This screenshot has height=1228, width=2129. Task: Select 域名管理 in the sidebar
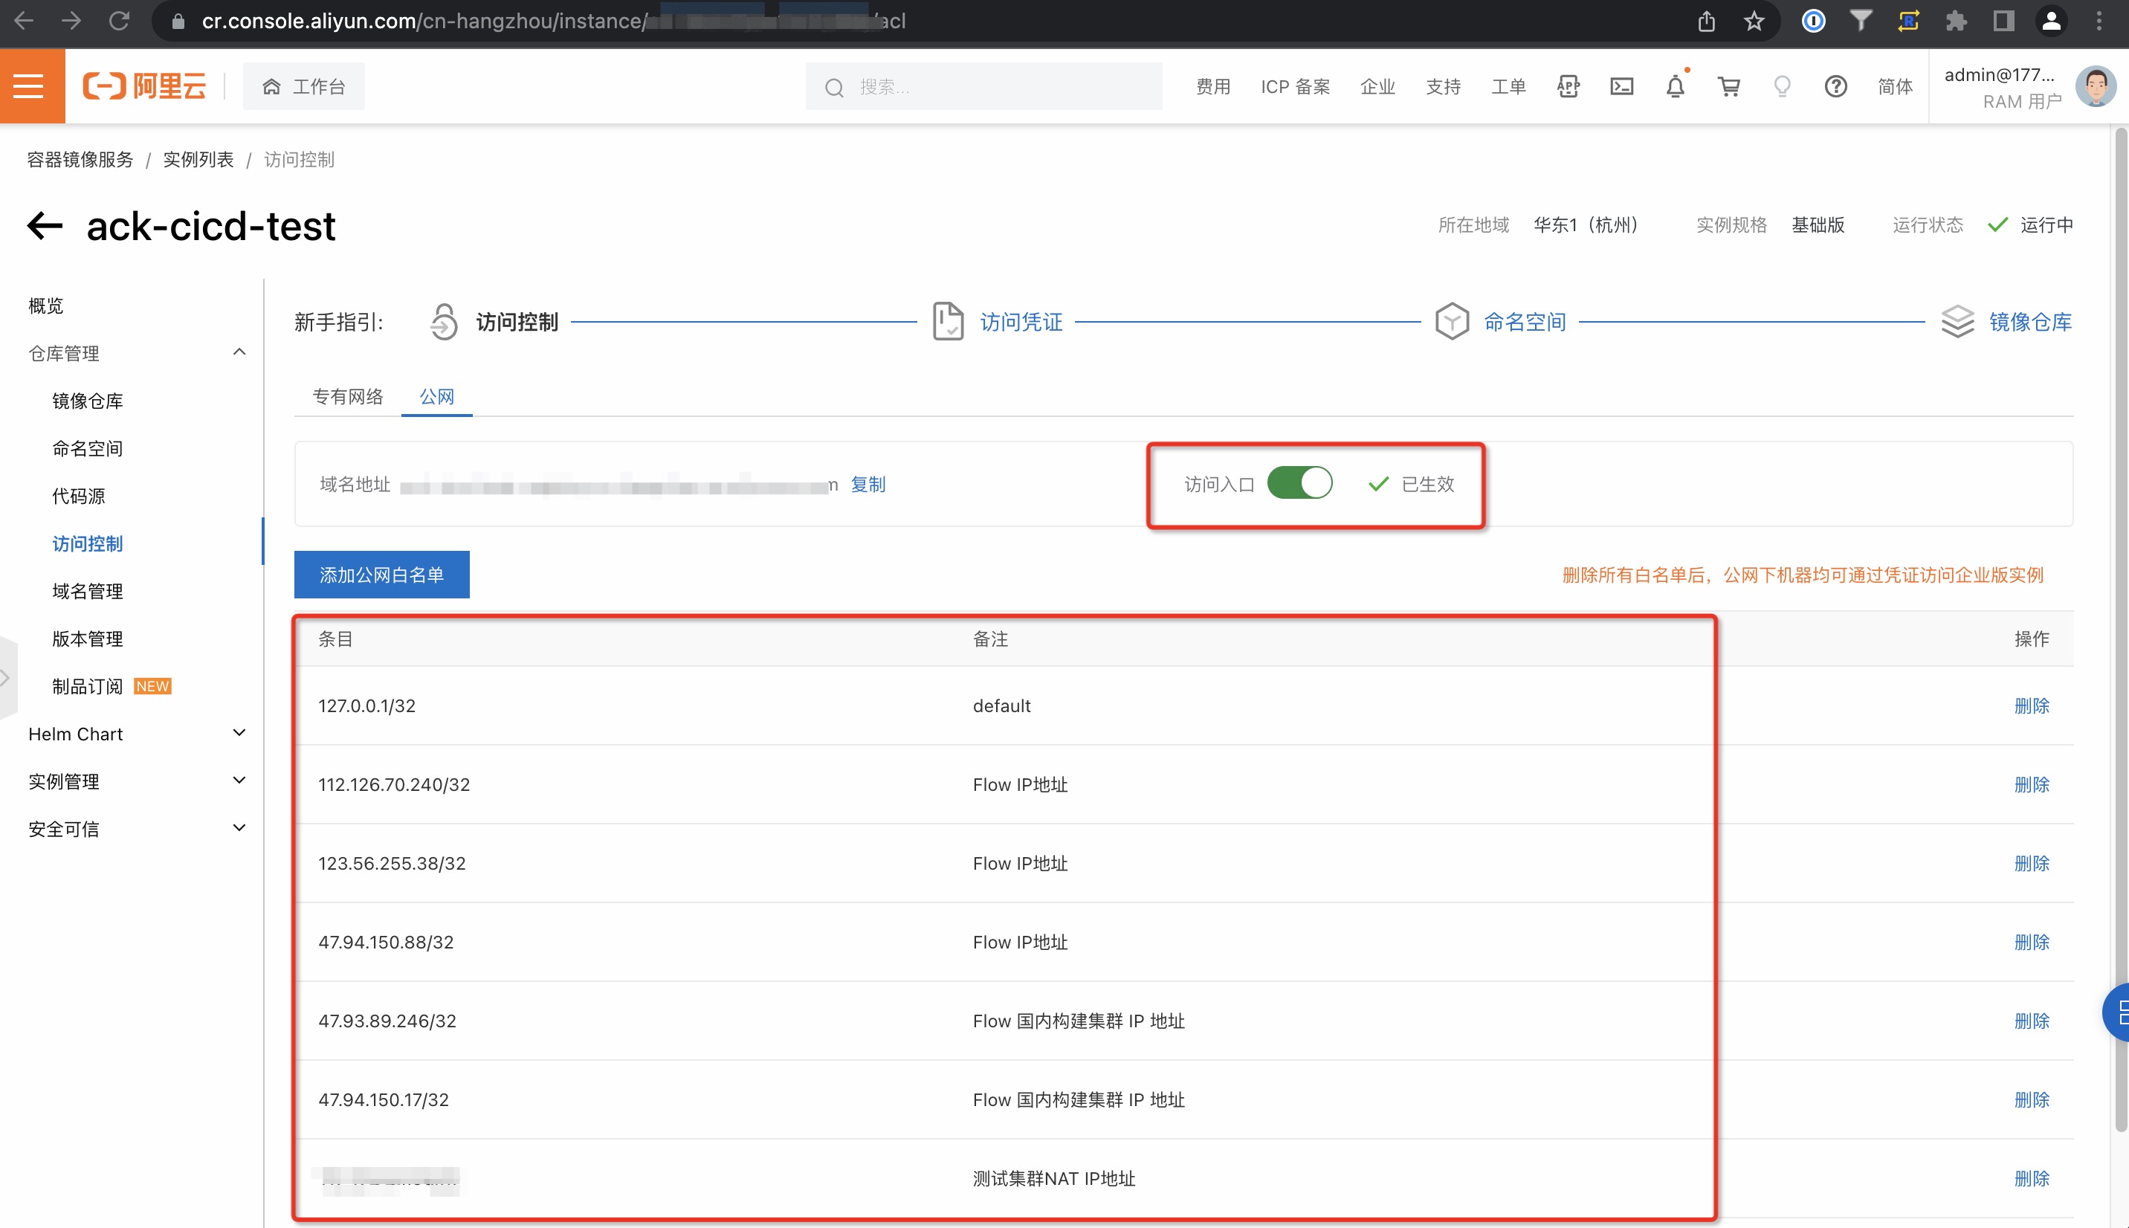88,591
